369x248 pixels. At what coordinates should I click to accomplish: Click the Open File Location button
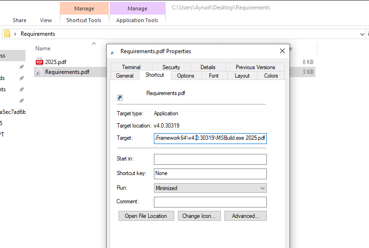(x=146, y=216)
